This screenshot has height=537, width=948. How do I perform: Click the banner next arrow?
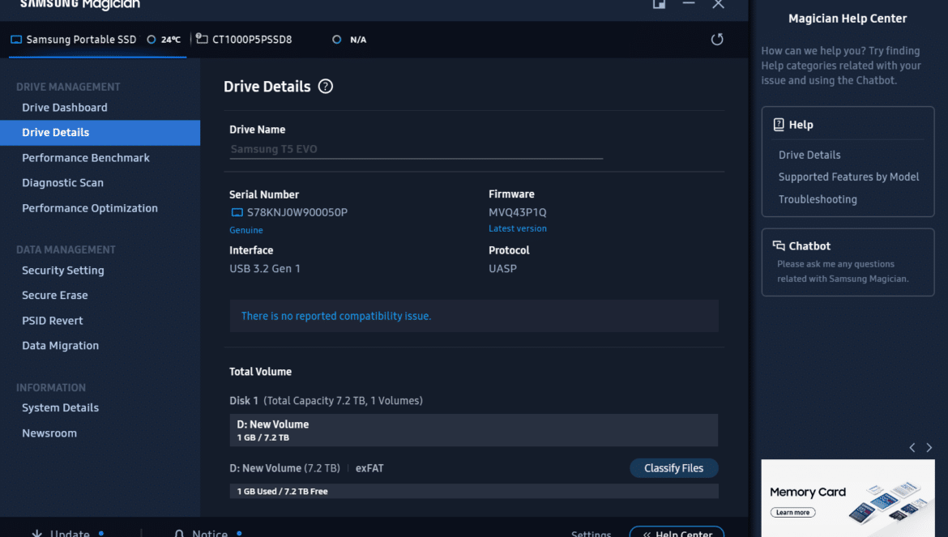[x=929, y=448]
